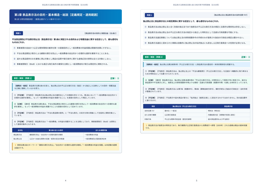The height and width of the screenshot is (185, 262).
Task: Click cell 内閣総理大臣（消費者庁長官に委任）
Action: coord(228,115)
